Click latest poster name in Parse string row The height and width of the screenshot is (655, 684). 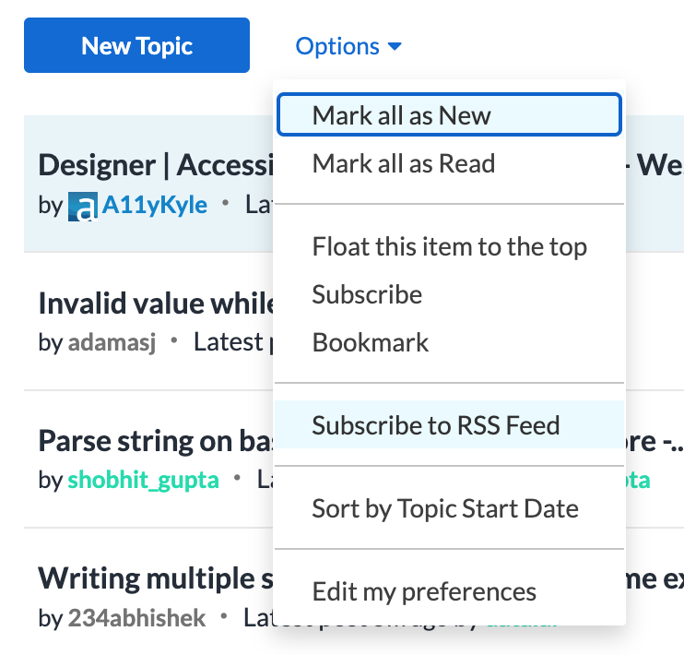tap(638, 481)
